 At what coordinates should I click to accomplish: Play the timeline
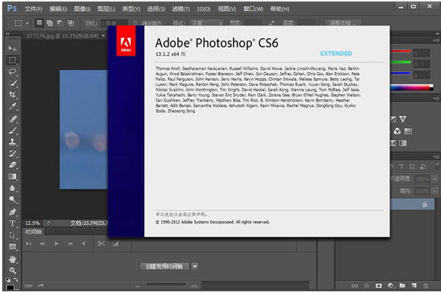[x=57, y=243]
